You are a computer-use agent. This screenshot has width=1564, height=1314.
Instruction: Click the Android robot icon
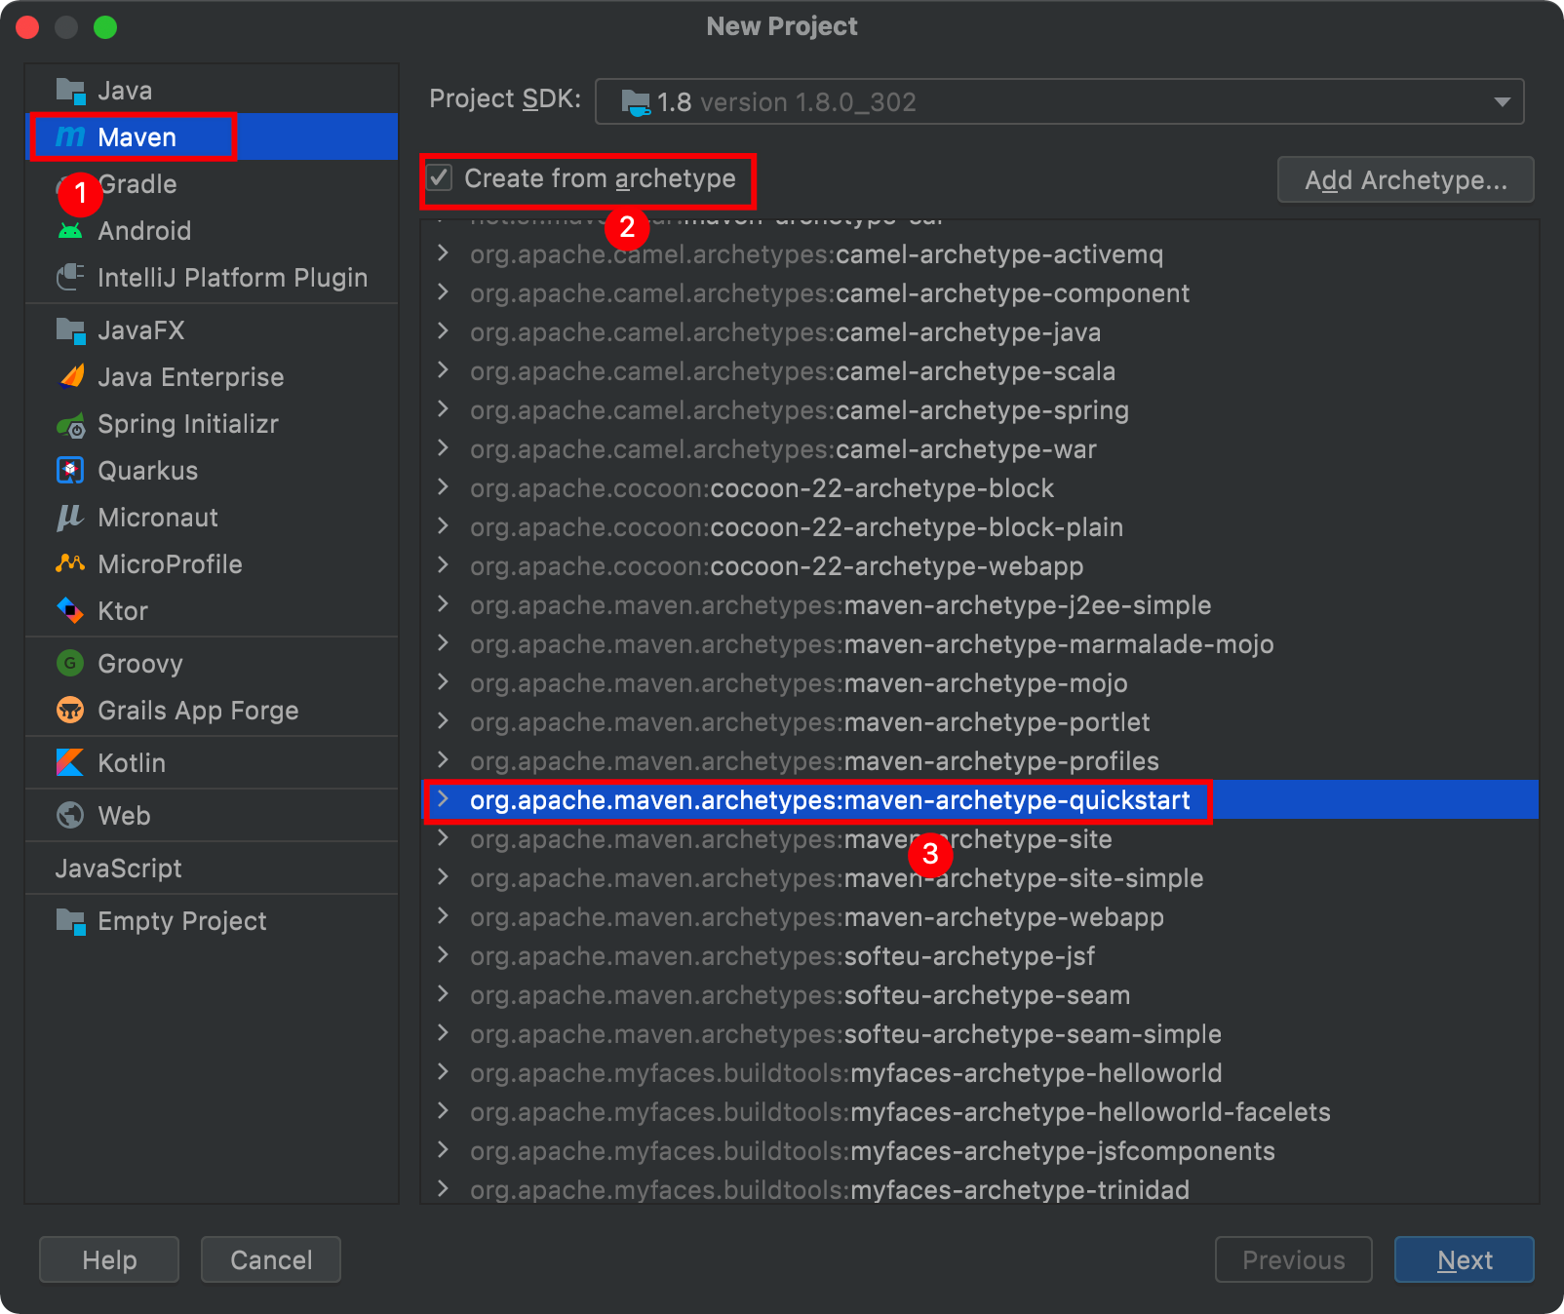[70, 231]
